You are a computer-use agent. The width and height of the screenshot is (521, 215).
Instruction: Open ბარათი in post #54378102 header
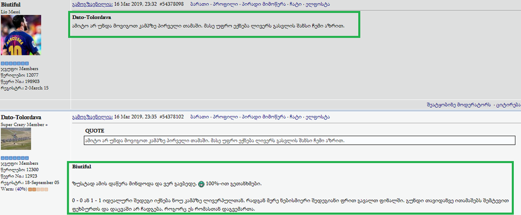click(x=199, y=117)
